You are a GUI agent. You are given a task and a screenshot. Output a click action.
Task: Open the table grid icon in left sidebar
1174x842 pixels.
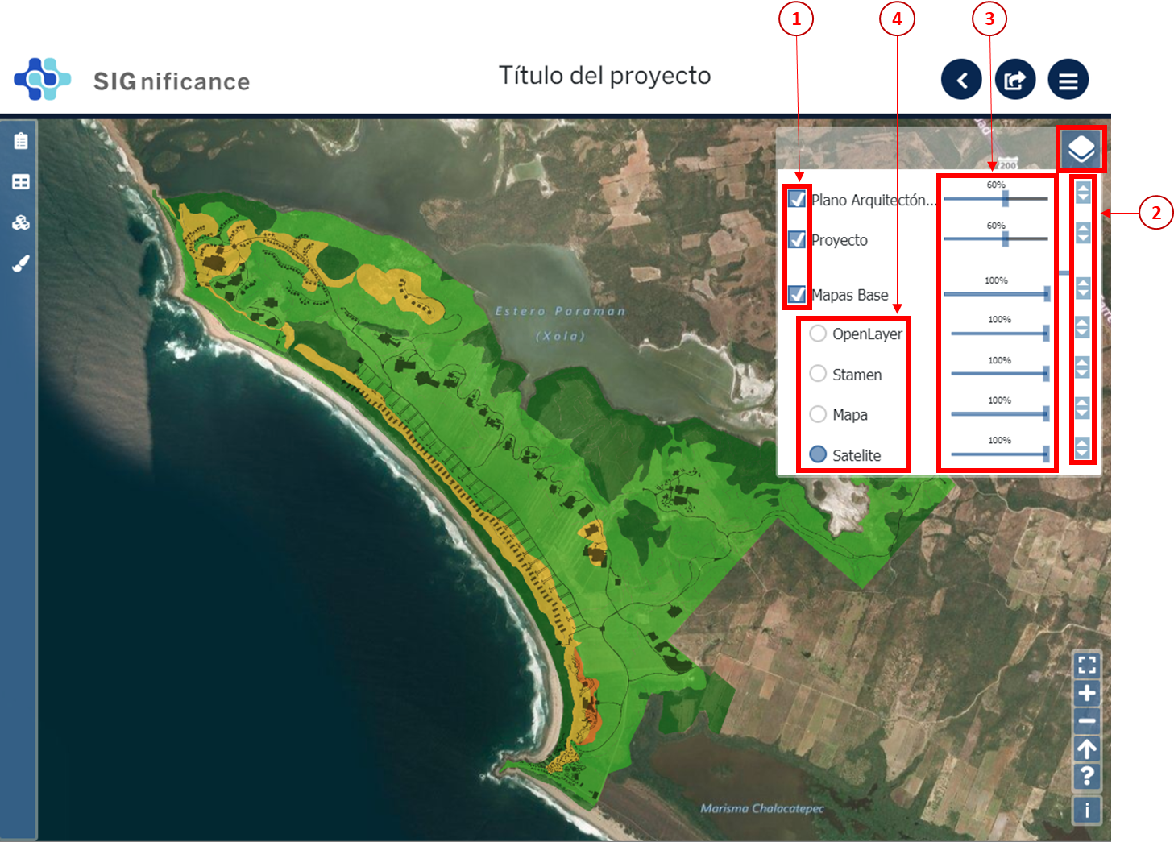coord(21,182)
